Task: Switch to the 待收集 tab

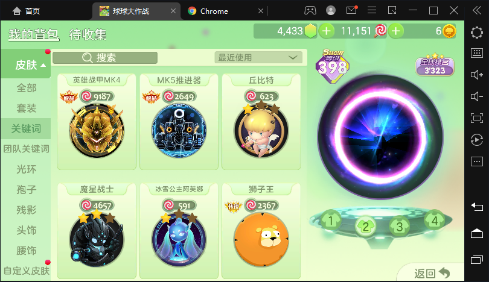Action: click(x=88, y=34)
